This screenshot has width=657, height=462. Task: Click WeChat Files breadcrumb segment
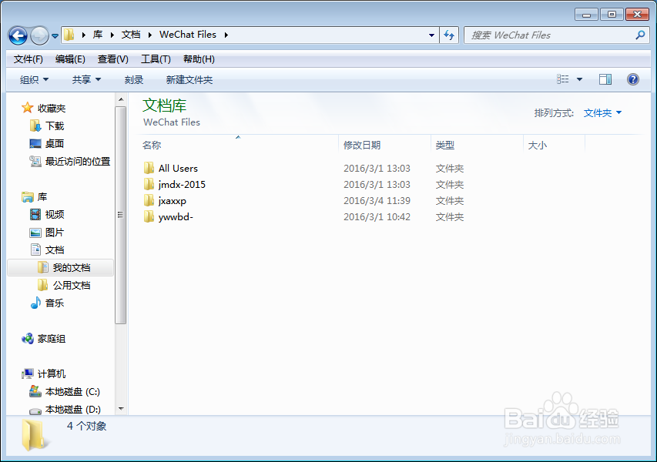tap(188, 35)
